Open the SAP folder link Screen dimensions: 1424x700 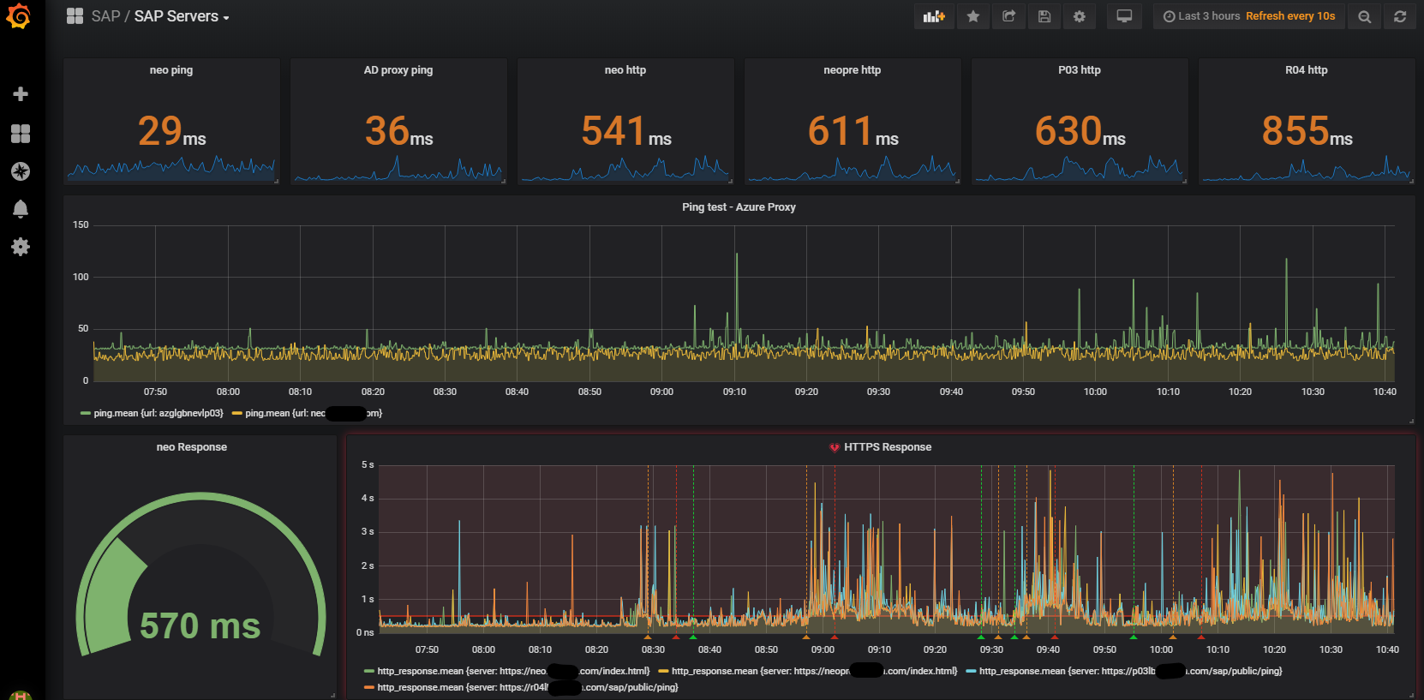click(105, 16)
